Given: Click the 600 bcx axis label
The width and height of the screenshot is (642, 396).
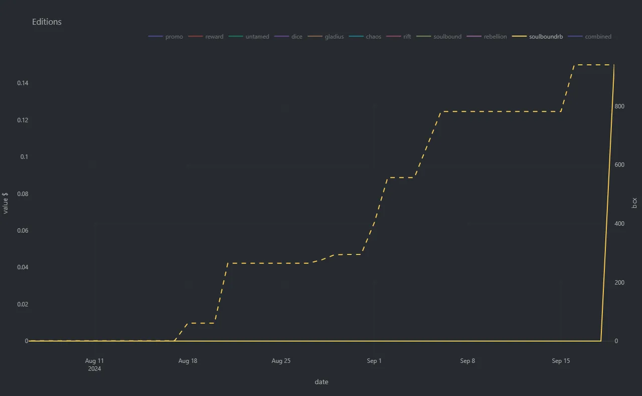Looking at the screenshot, I should [x=619, y=165].
